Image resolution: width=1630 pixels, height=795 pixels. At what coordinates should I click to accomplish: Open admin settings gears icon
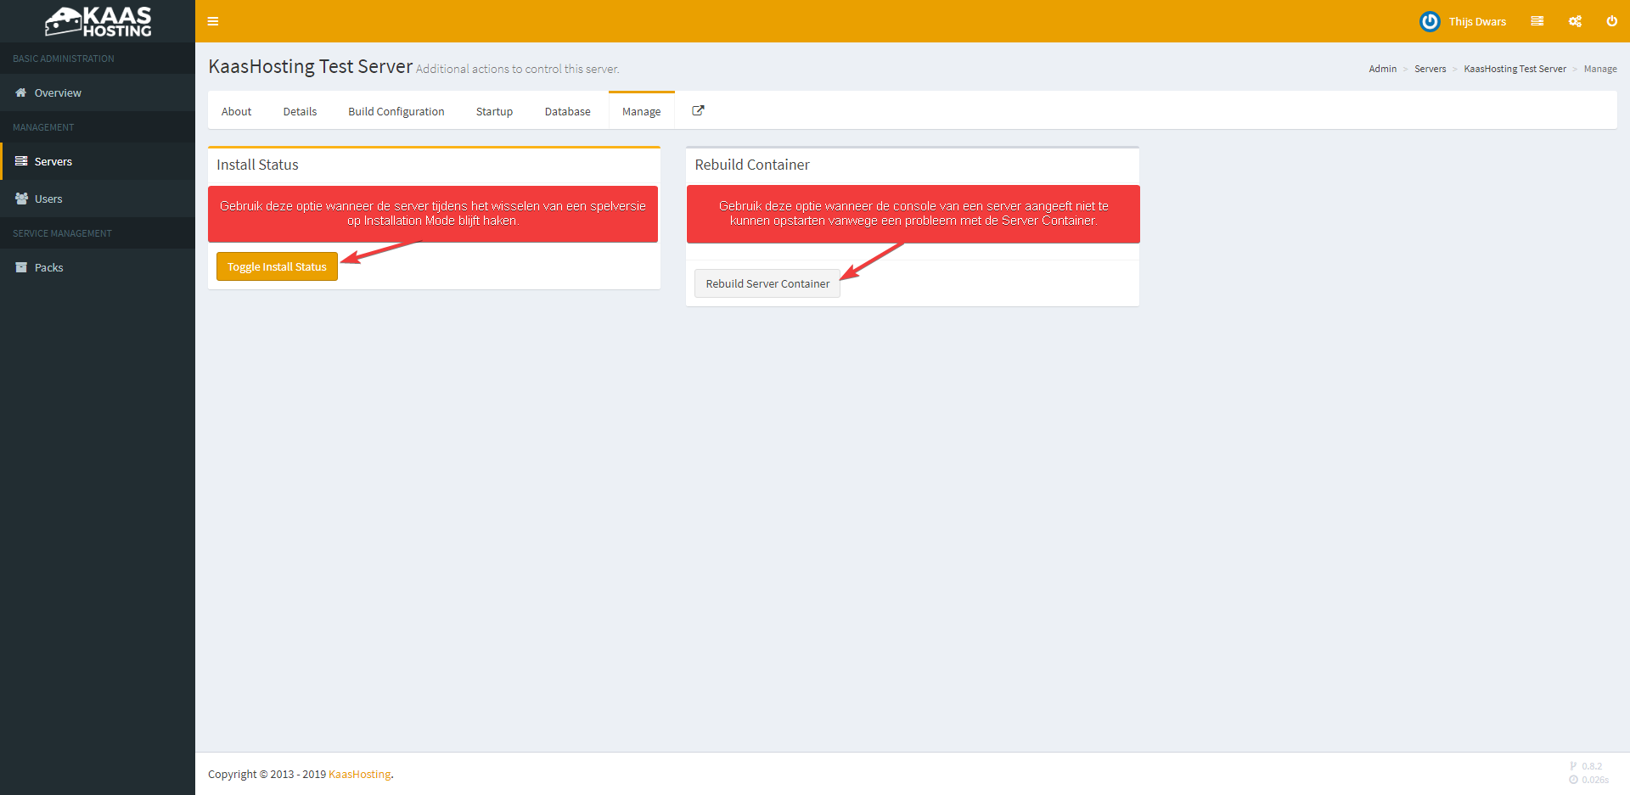coord(1575,21)
